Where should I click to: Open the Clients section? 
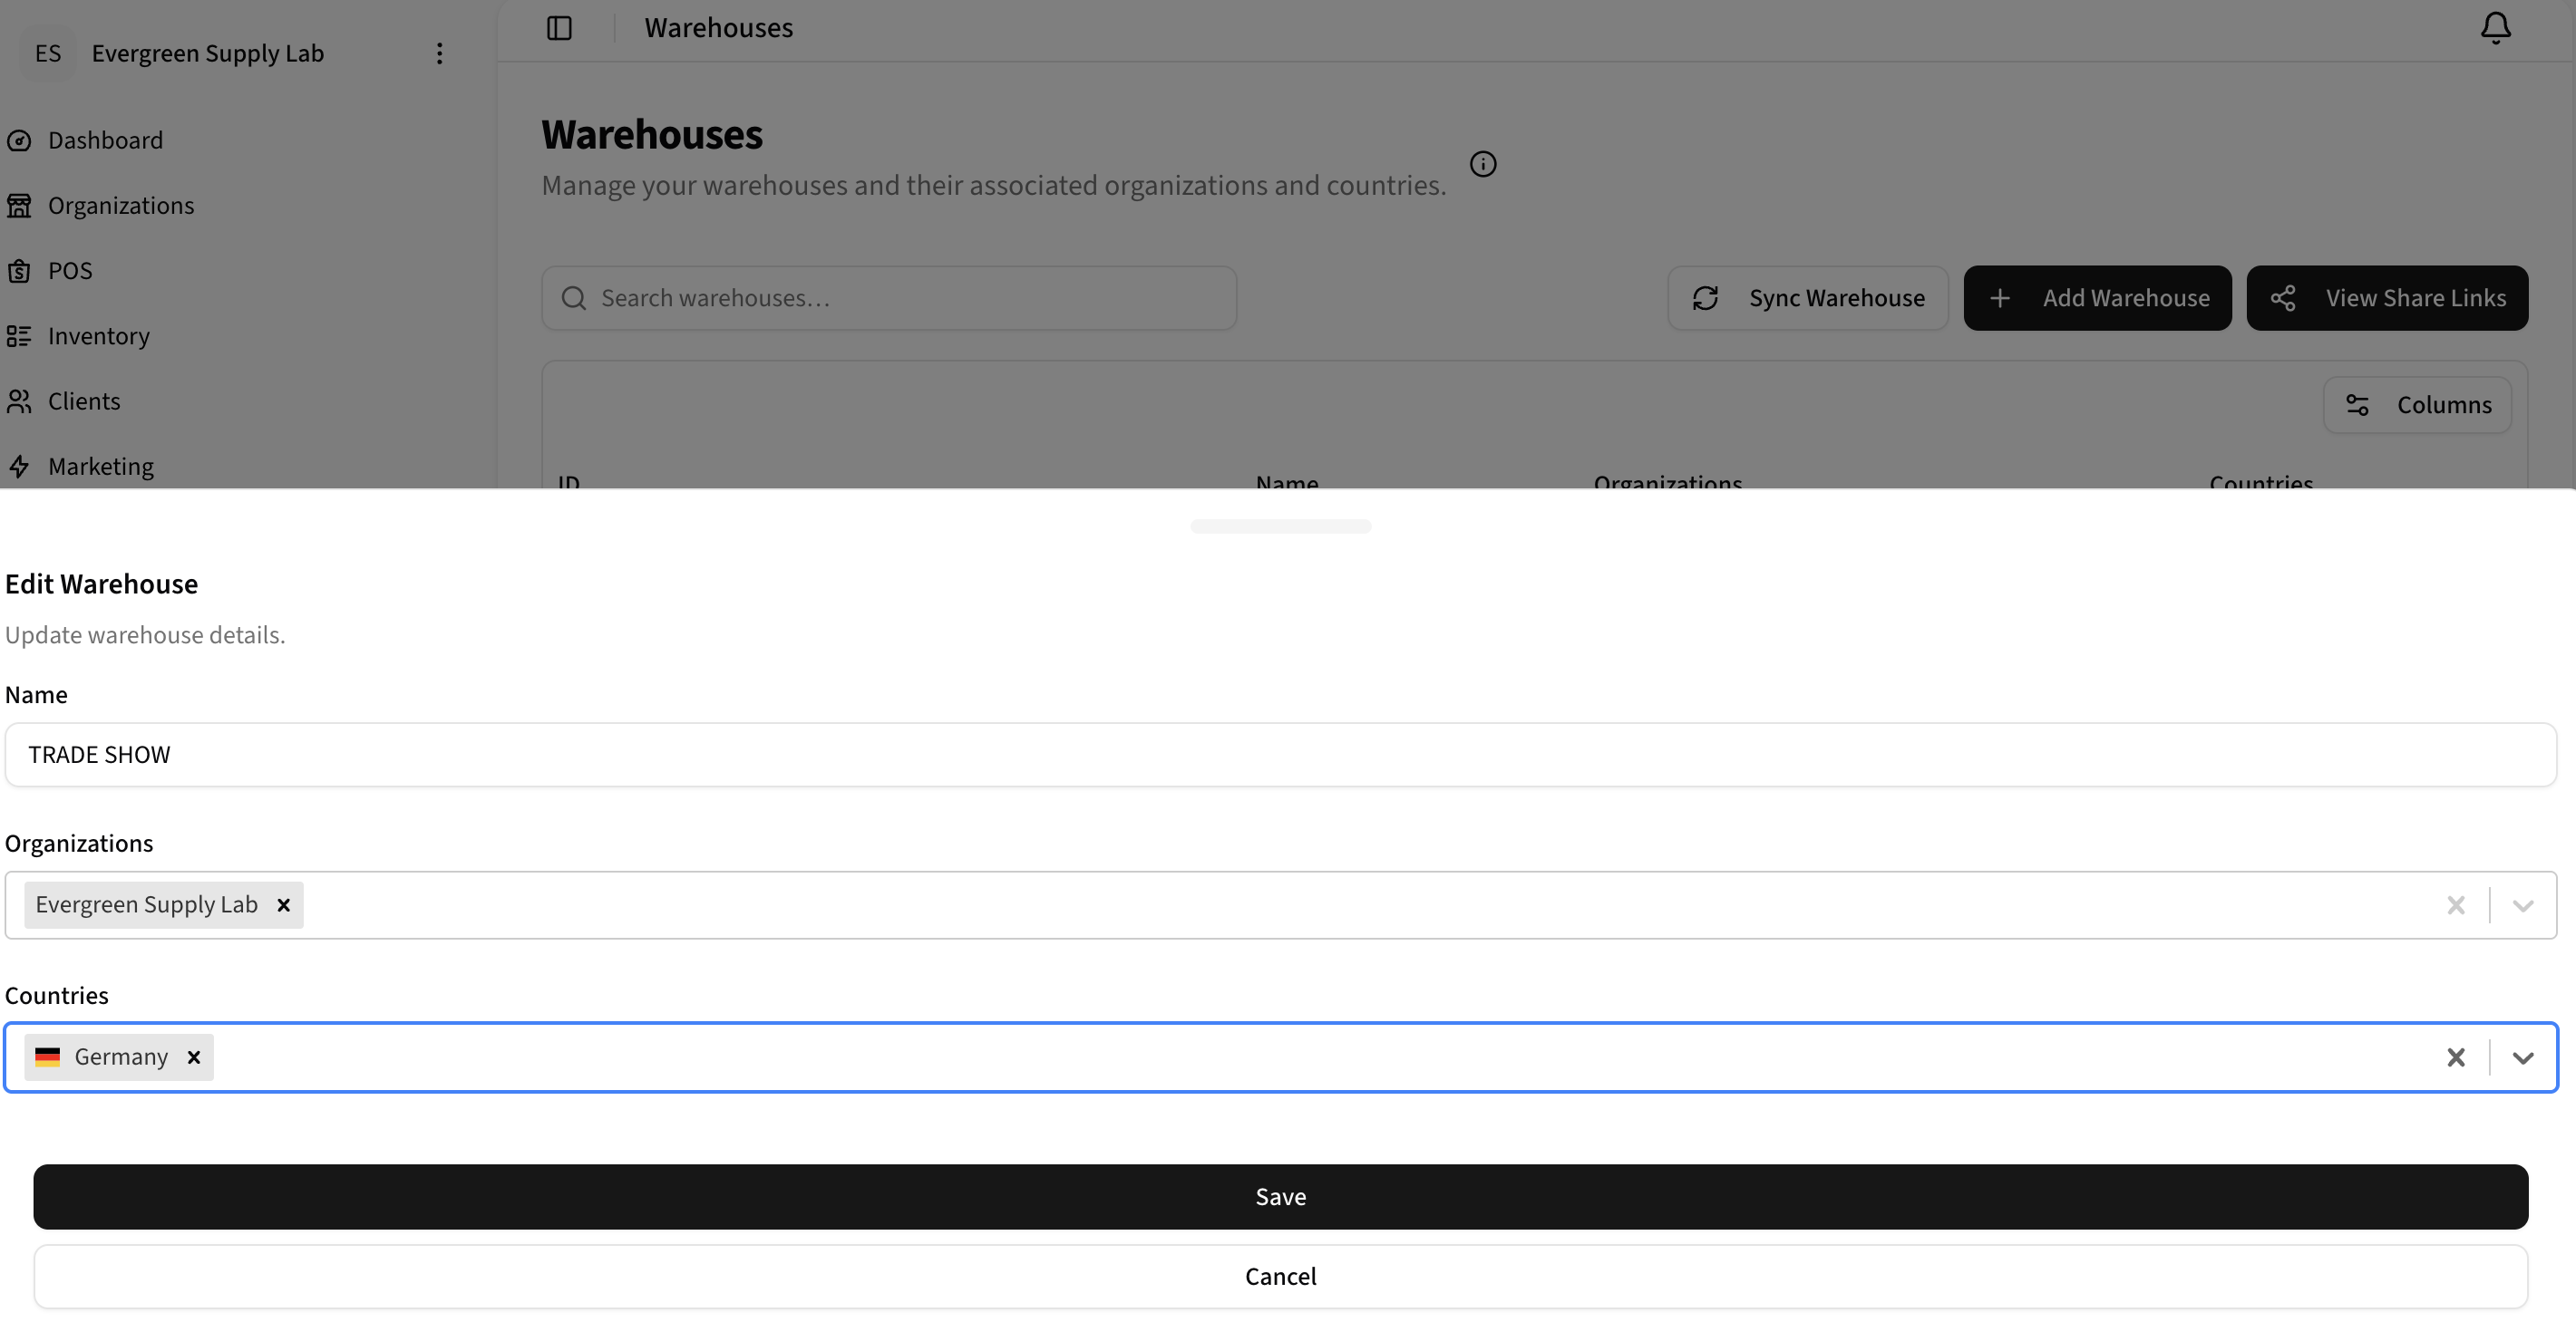[x=84, y=400]
